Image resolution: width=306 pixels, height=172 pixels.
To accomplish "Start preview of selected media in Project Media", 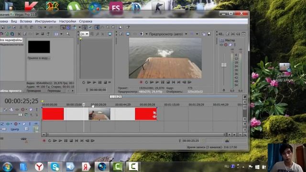I will pos(37,34).
